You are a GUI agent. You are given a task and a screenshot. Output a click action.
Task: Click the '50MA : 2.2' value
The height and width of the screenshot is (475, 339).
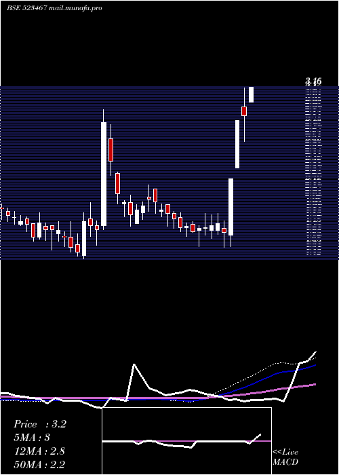tap(39, 464)
